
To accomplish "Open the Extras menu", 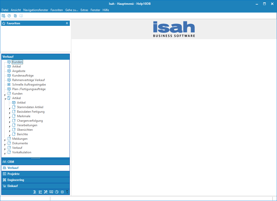I will pyautogui.click(x=84, y=10).
